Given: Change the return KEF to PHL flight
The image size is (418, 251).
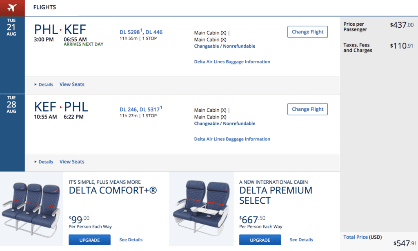Looking at the screenshot, I should (307, 110).
